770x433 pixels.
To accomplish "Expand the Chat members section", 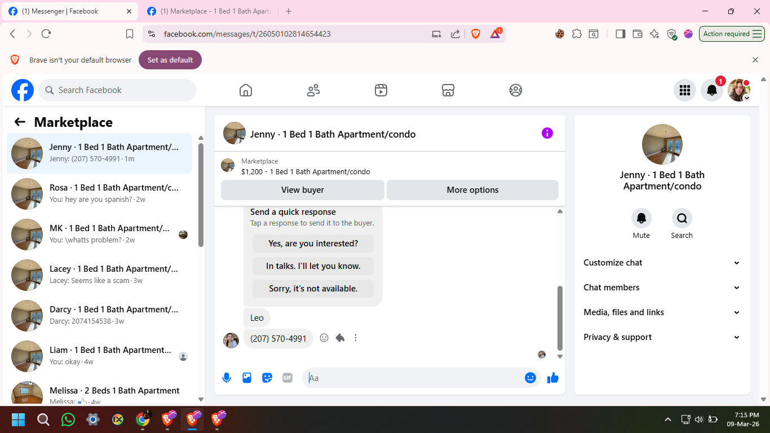I will coord(662,288).
